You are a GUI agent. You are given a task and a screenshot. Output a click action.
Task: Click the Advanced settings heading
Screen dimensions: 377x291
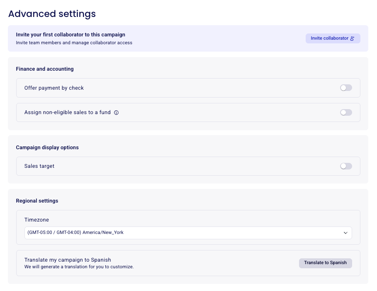(52, 14)
